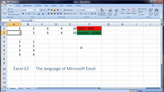Select column F header

[89, 24]
